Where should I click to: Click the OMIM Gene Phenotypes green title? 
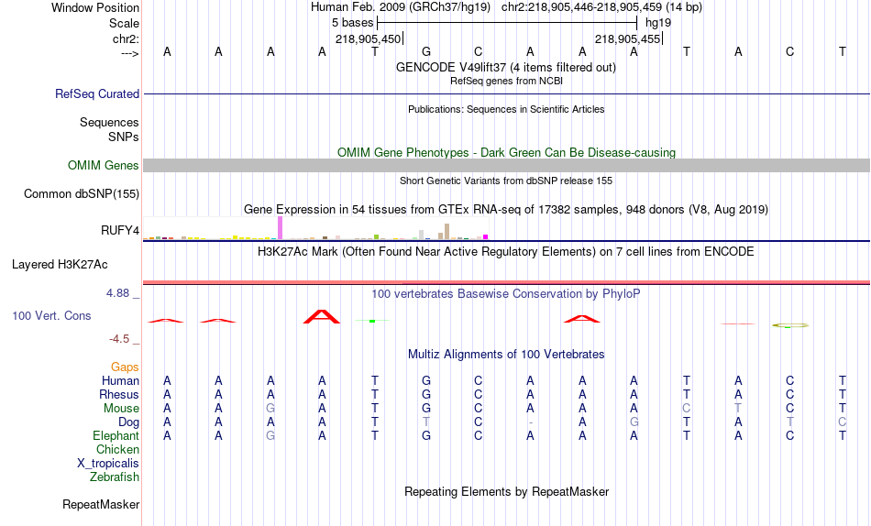[x=506, y=152]
